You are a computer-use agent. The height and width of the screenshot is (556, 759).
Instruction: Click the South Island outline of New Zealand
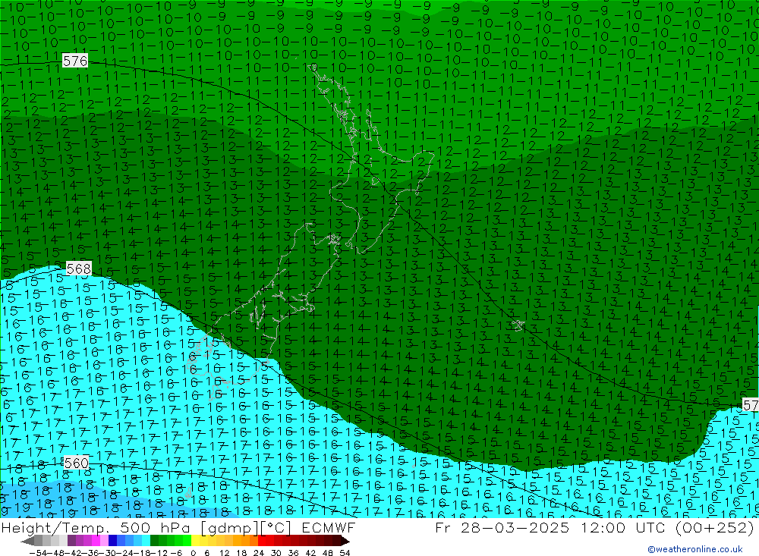(266, 303)
